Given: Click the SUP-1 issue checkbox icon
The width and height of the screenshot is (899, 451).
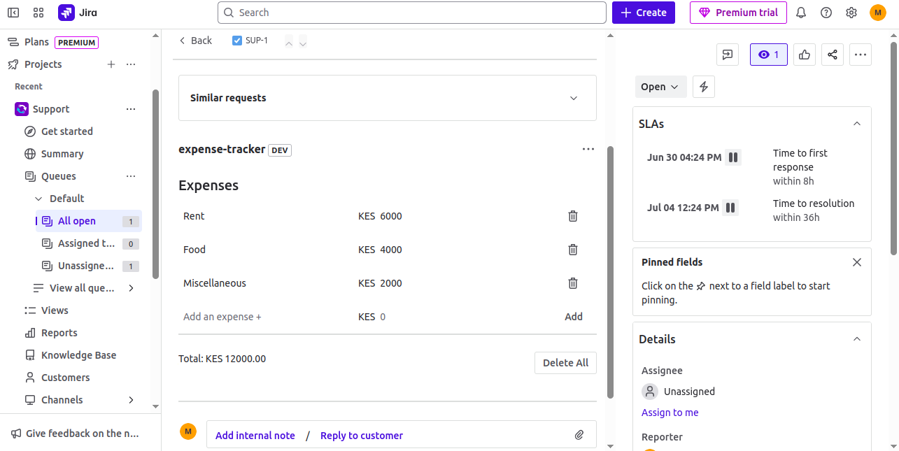Looking at the screenshot, I should pyautogui.click(x=237, y=41).
